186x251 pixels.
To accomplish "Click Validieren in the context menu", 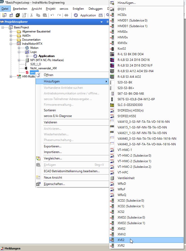I will (x=51, y=122).
